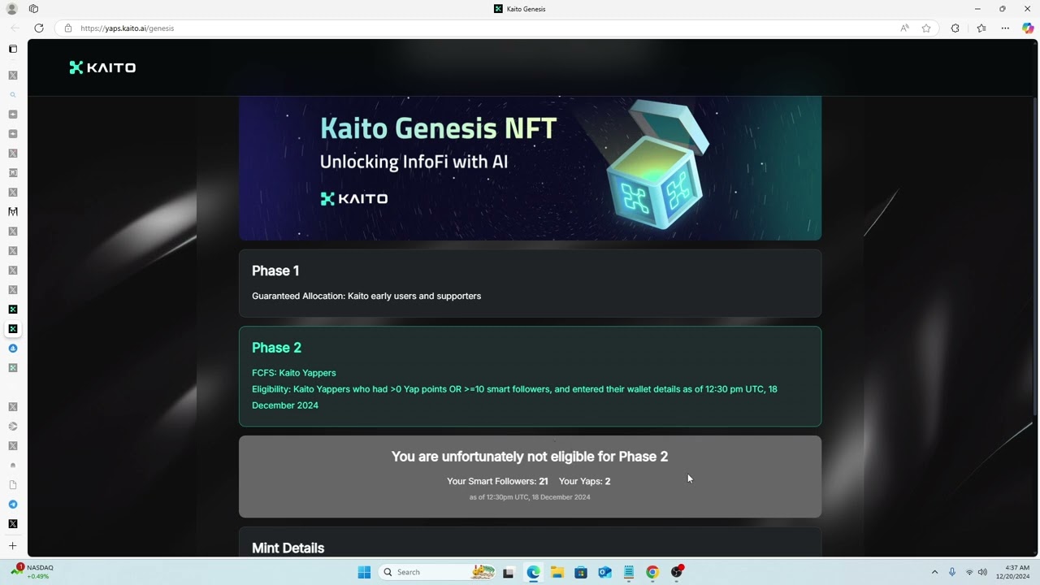
Task: Click the Mint Details heading
Action: click(x=288, y=548)
